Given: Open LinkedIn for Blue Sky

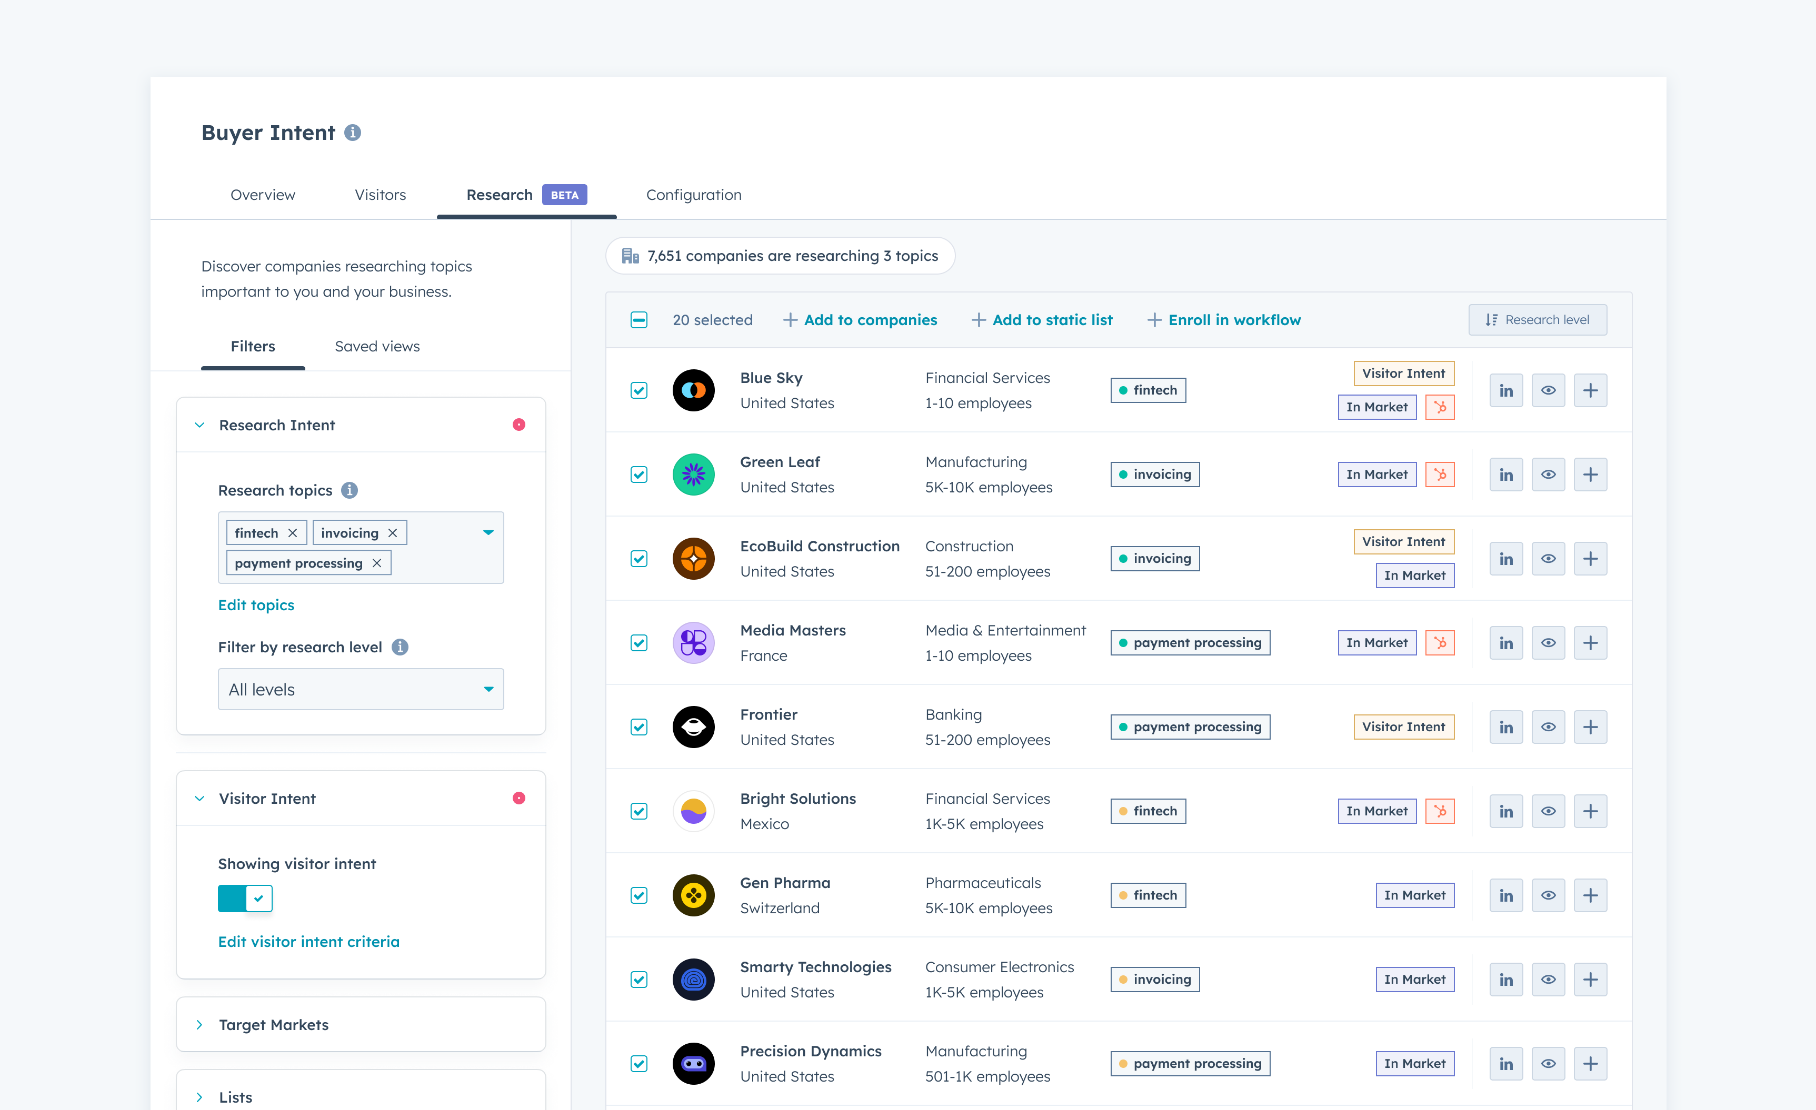Looking at the screenshot, I should point(1506,390).
